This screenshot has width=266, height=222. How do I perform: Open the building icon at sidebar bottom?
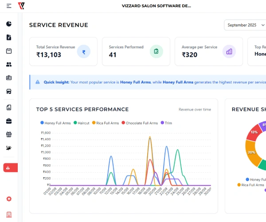click(9, 214)
